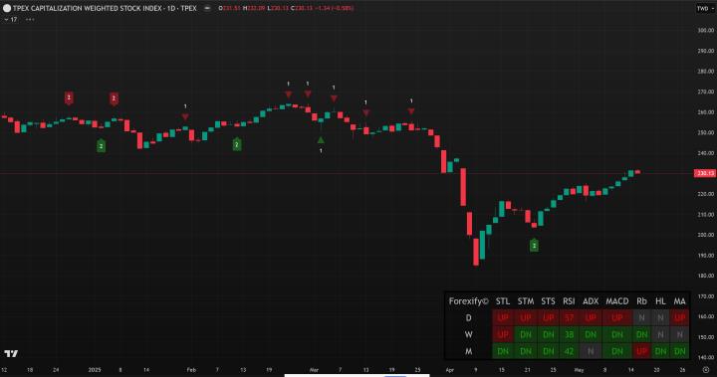Click the 1D interval in the legend
The image size is (717, 377).
tap(171, 8)
